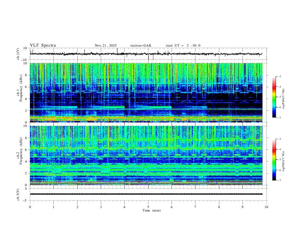
Task: Click the "-3" label on ch.1 color scale
Action: (279, 76)
